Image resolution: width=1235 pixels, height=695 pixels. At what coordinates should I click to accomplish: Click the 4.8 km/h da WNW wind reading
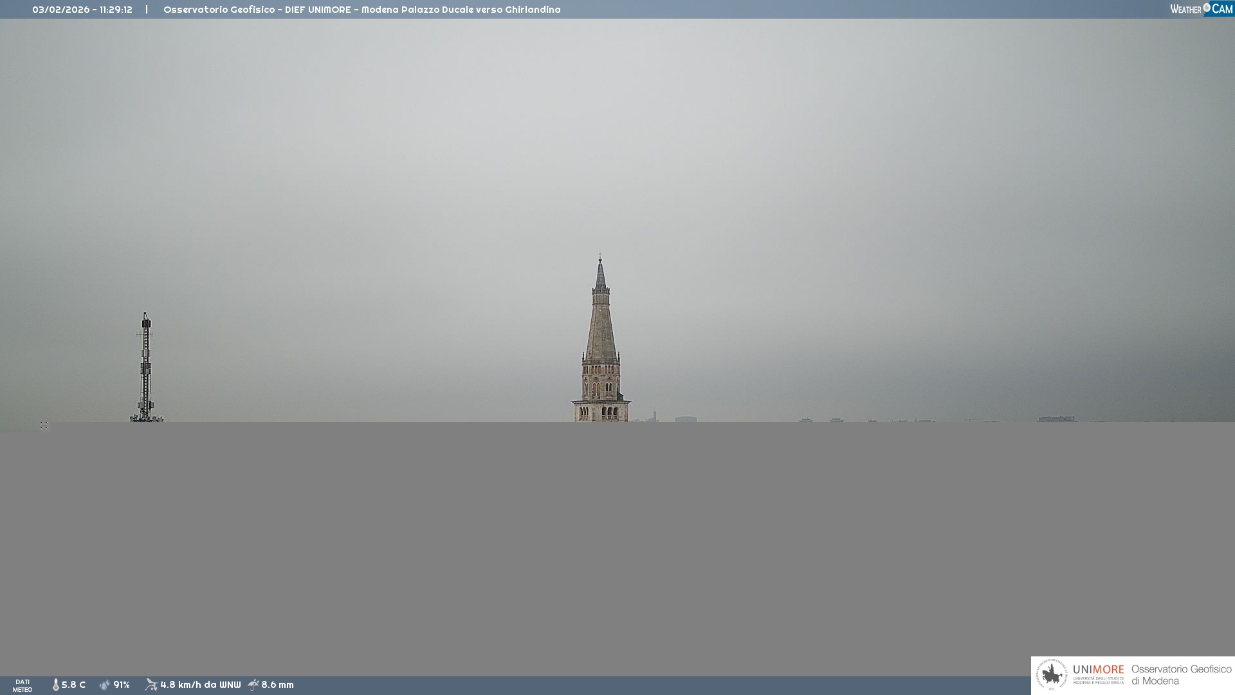click(200, 685)
